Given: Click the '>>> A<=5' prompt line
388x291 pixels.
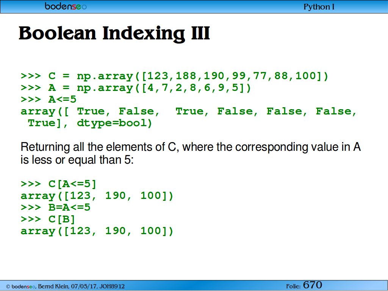Looking at the screenshot, I should [48, 99].
